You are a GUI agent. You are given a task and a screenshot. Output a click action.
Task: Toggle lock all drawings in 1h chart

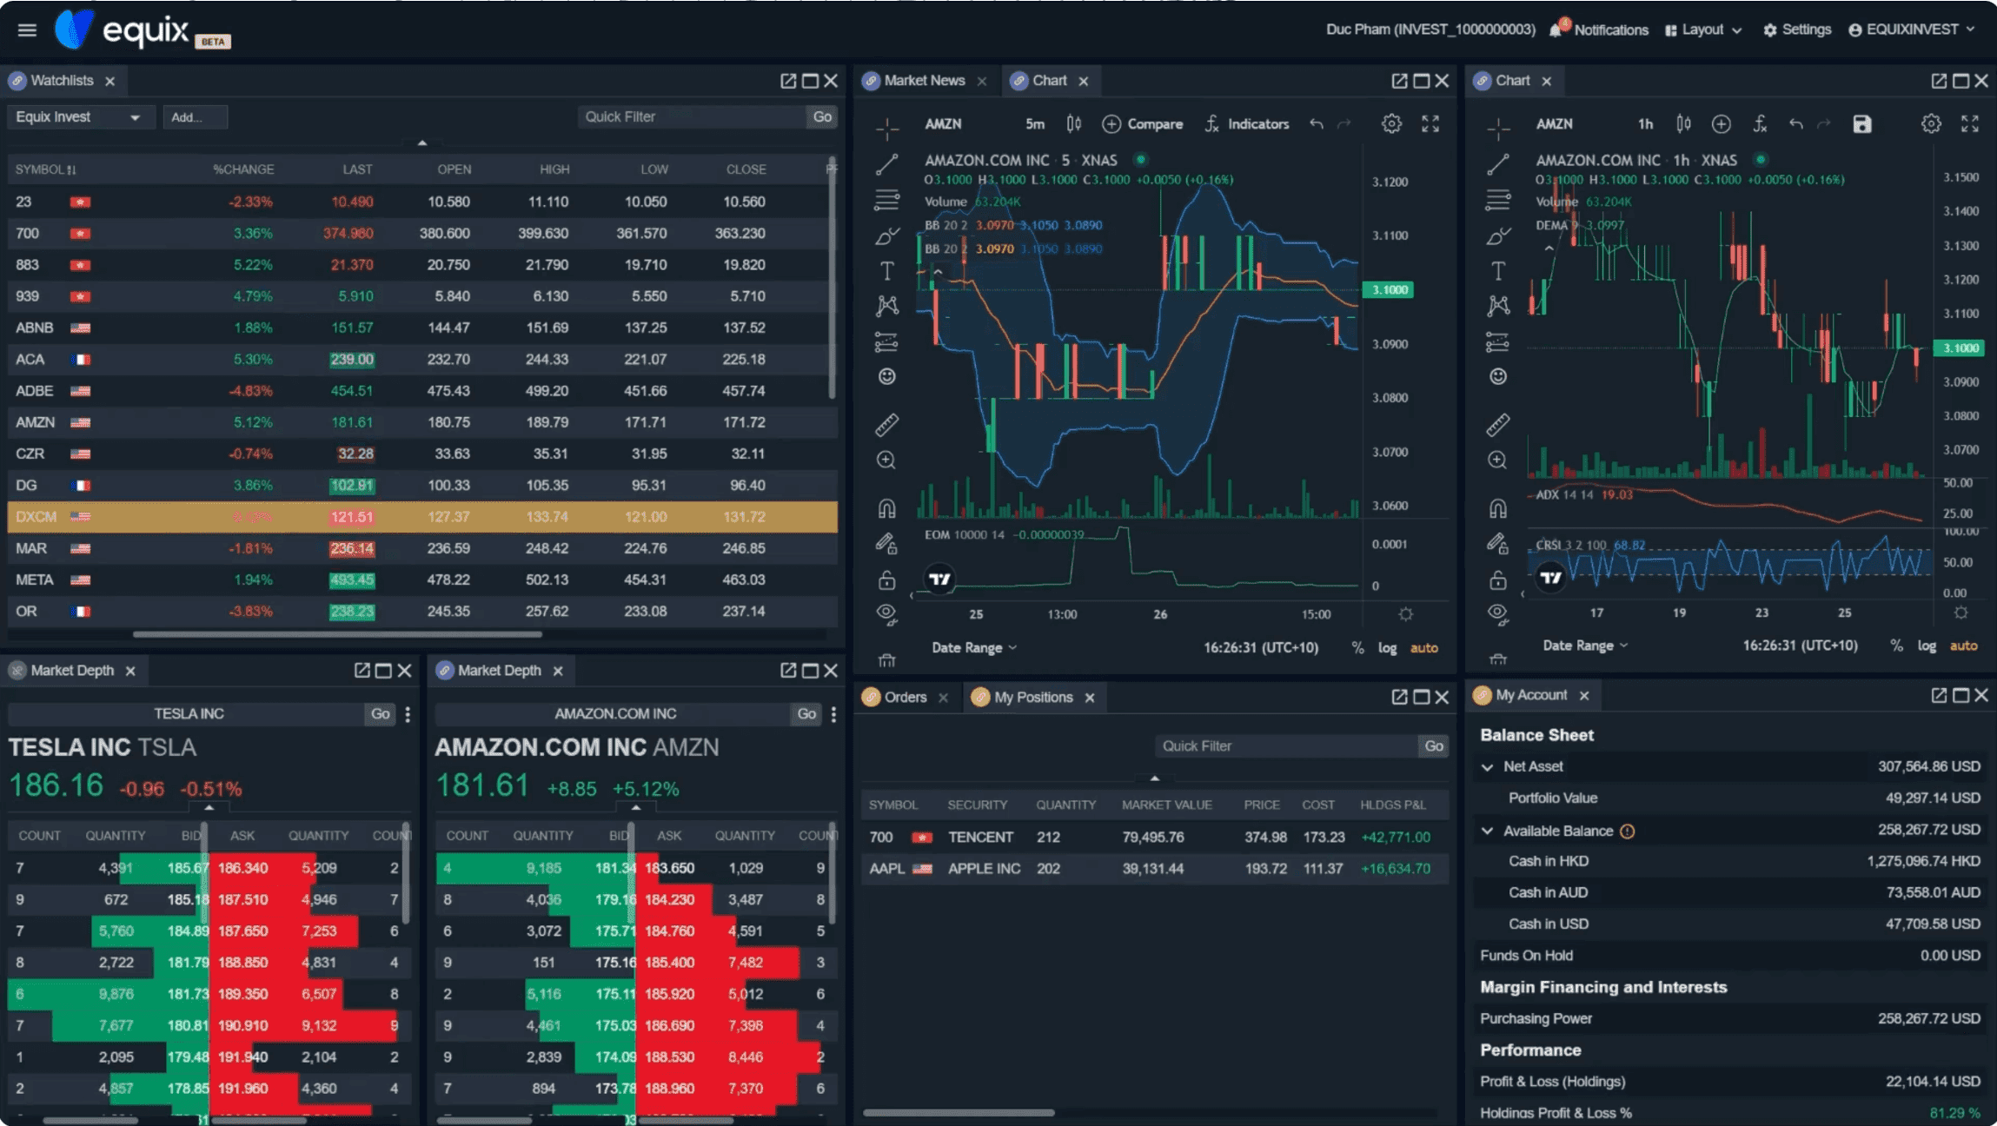(x=1498, y=580)
